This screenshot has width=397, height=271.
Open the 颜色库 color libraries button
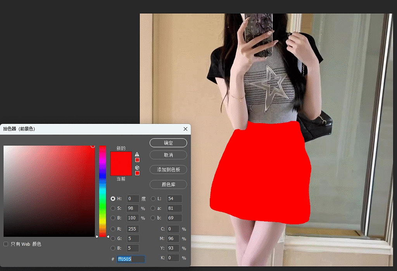[168, 185]
